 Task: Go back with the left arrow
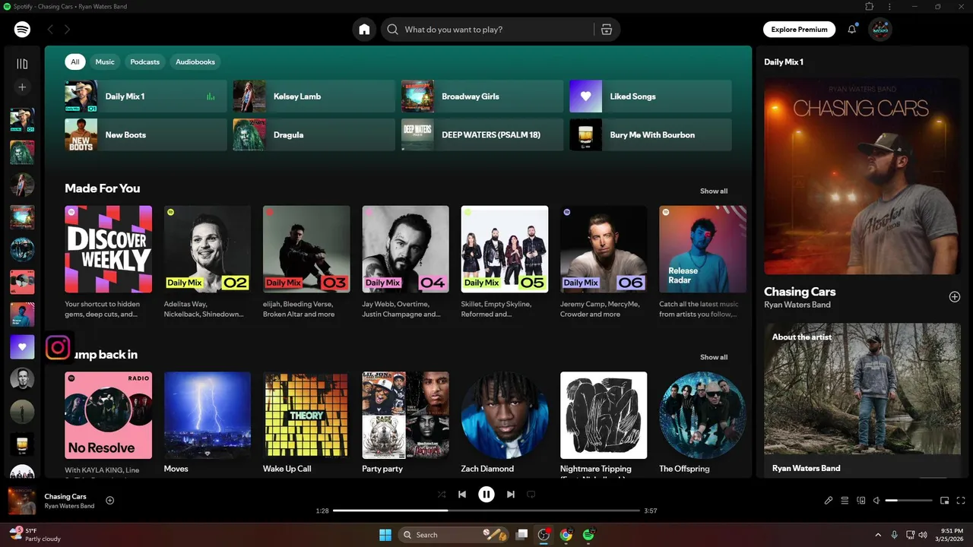pyautogui.click(x=50, y=30)
